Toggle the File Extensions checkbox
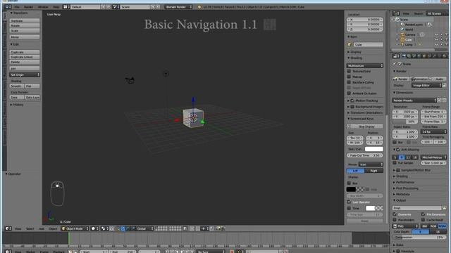 [423, 214]
